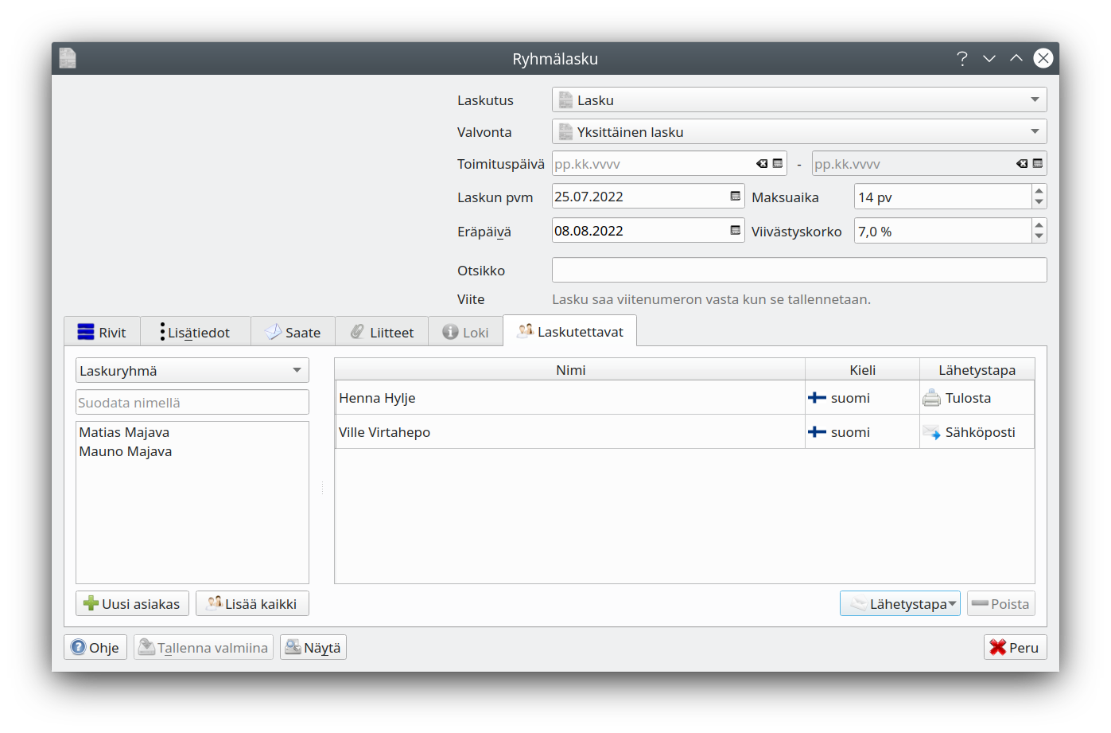Open the Liitteet tab
This screenshot has width=1111, height=733.
click(x=382, y=332)
